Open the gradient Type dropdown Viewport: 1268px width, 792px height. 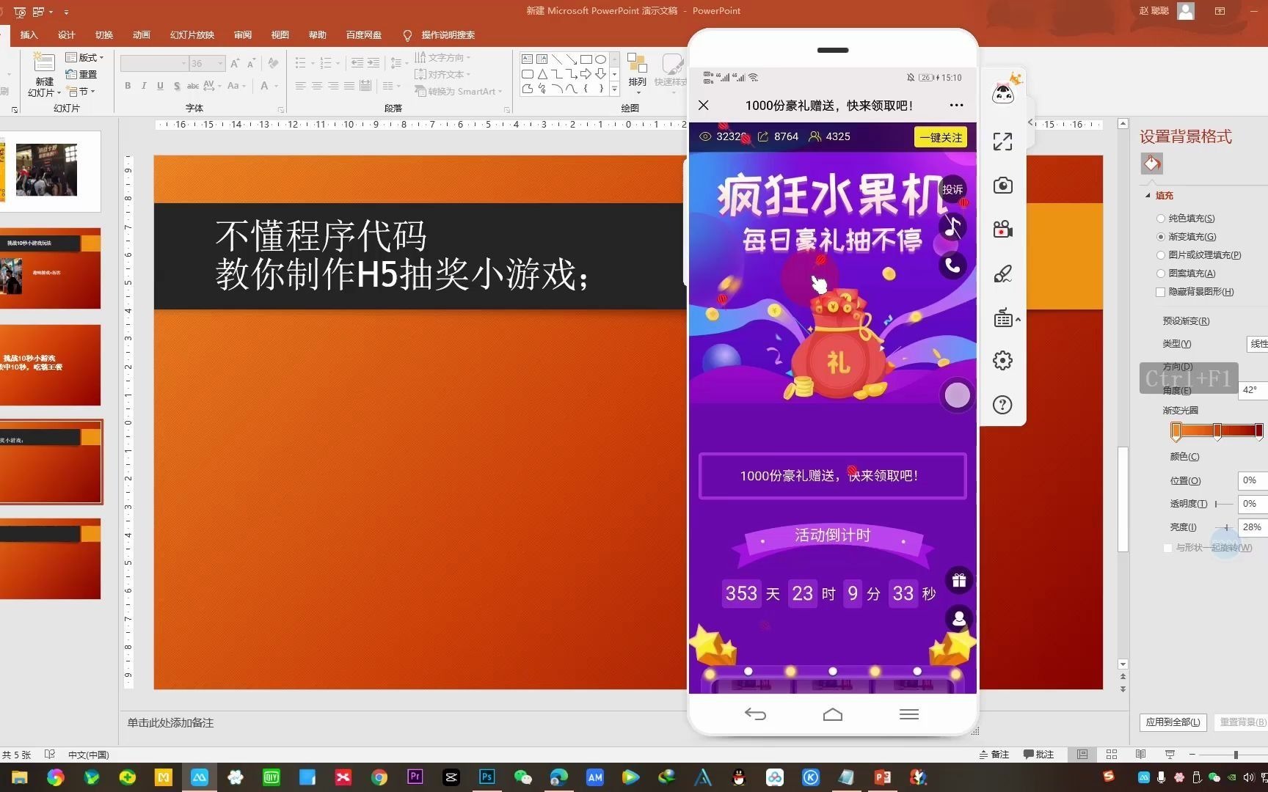point(1257,343)
